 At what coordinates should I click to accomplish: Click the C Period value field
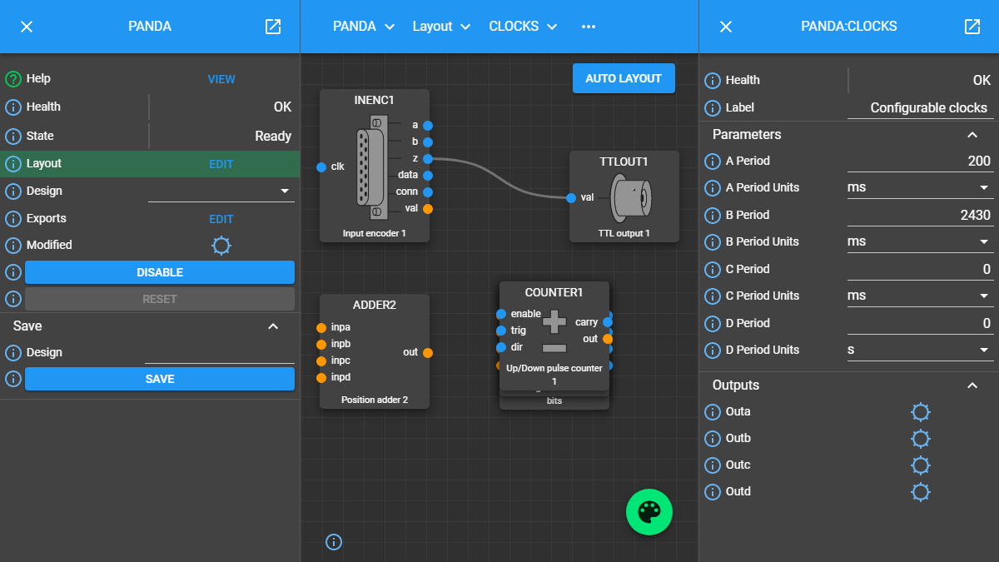(x=921, y=269)
